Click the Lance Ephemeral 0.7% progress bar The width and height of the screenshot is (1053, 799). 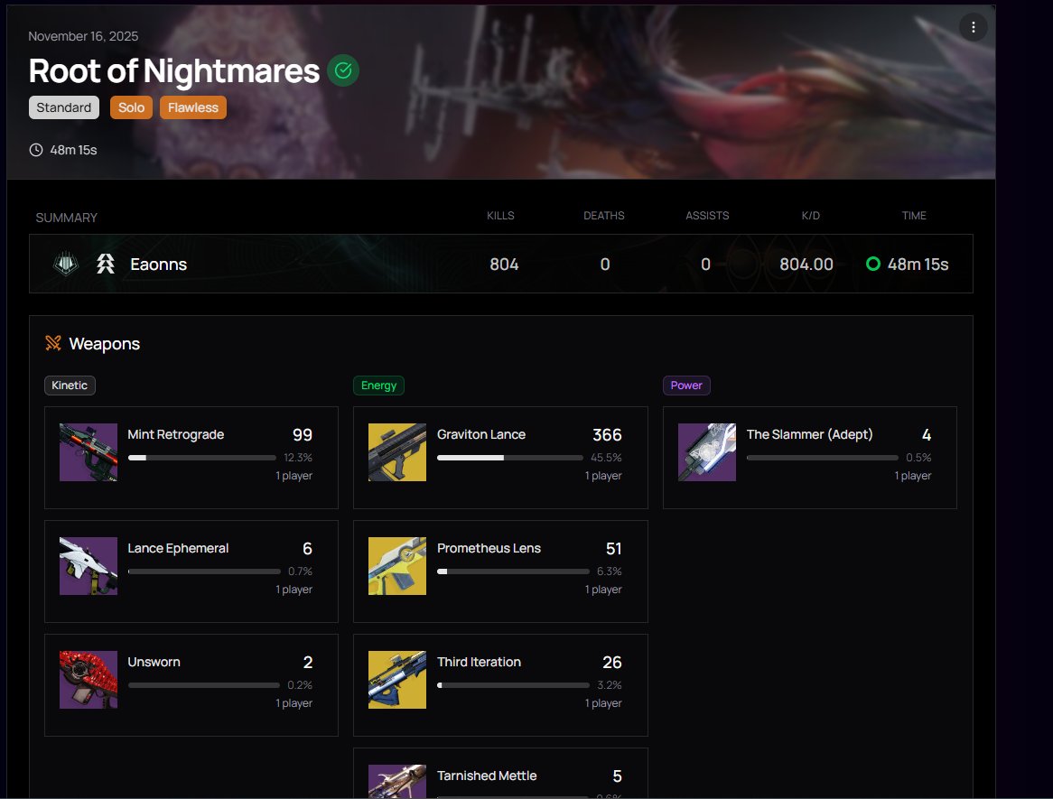coord(204,571)
